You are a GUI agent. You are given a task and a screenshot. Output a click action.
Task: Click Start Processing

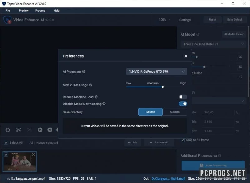(213, 165)
